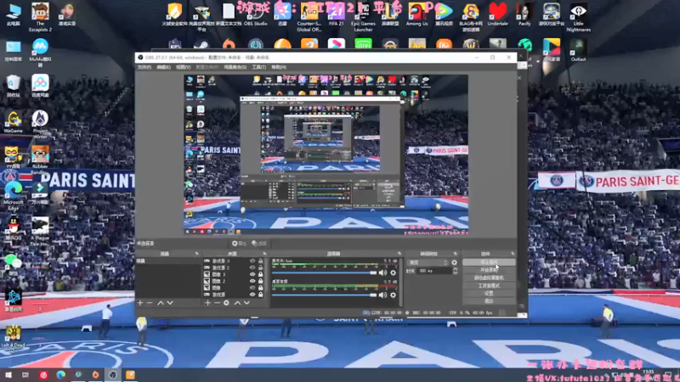Image resolution: width=680 pixels, height=382 pixels.
Task: Remove selected scene with minus icon
Action: click(150, 303)
